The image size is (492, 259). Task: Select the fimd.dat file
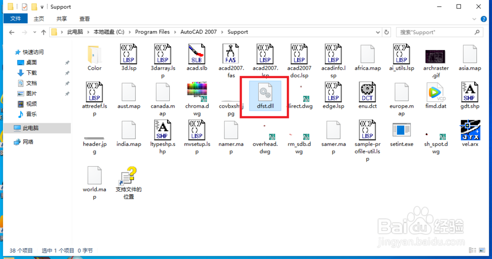coord(435,96)
